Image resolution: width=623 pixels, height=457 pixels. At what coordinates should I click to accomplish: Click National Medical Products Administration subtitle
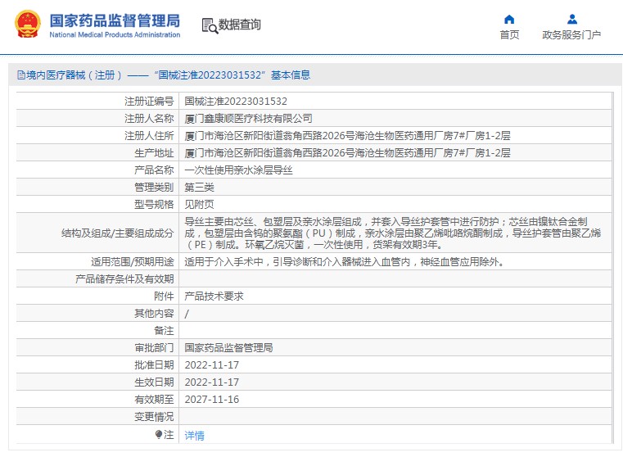[115, 35]
